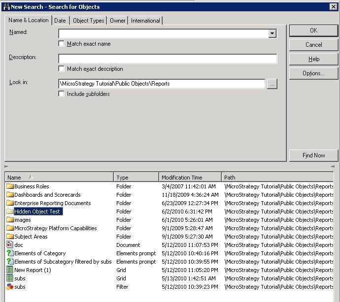
Task: Switch to the Date tab
Action: (60, 21)
